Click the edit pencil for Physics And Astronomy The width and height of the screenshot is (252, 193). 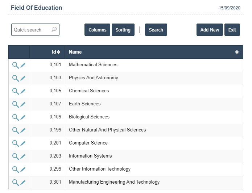[23, 78]
